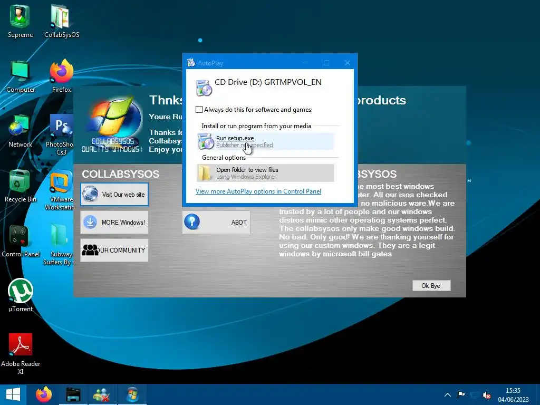Launch Firefox from the desktop

[x=61, y=76]
